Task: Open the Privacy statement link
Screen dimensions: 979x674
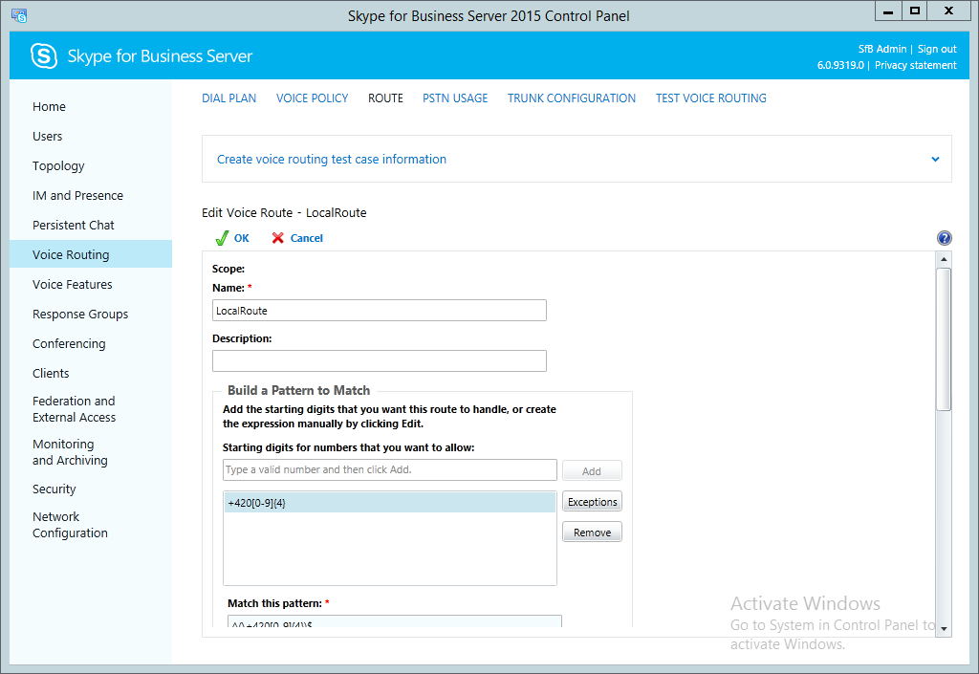Action: pos(915,65)
